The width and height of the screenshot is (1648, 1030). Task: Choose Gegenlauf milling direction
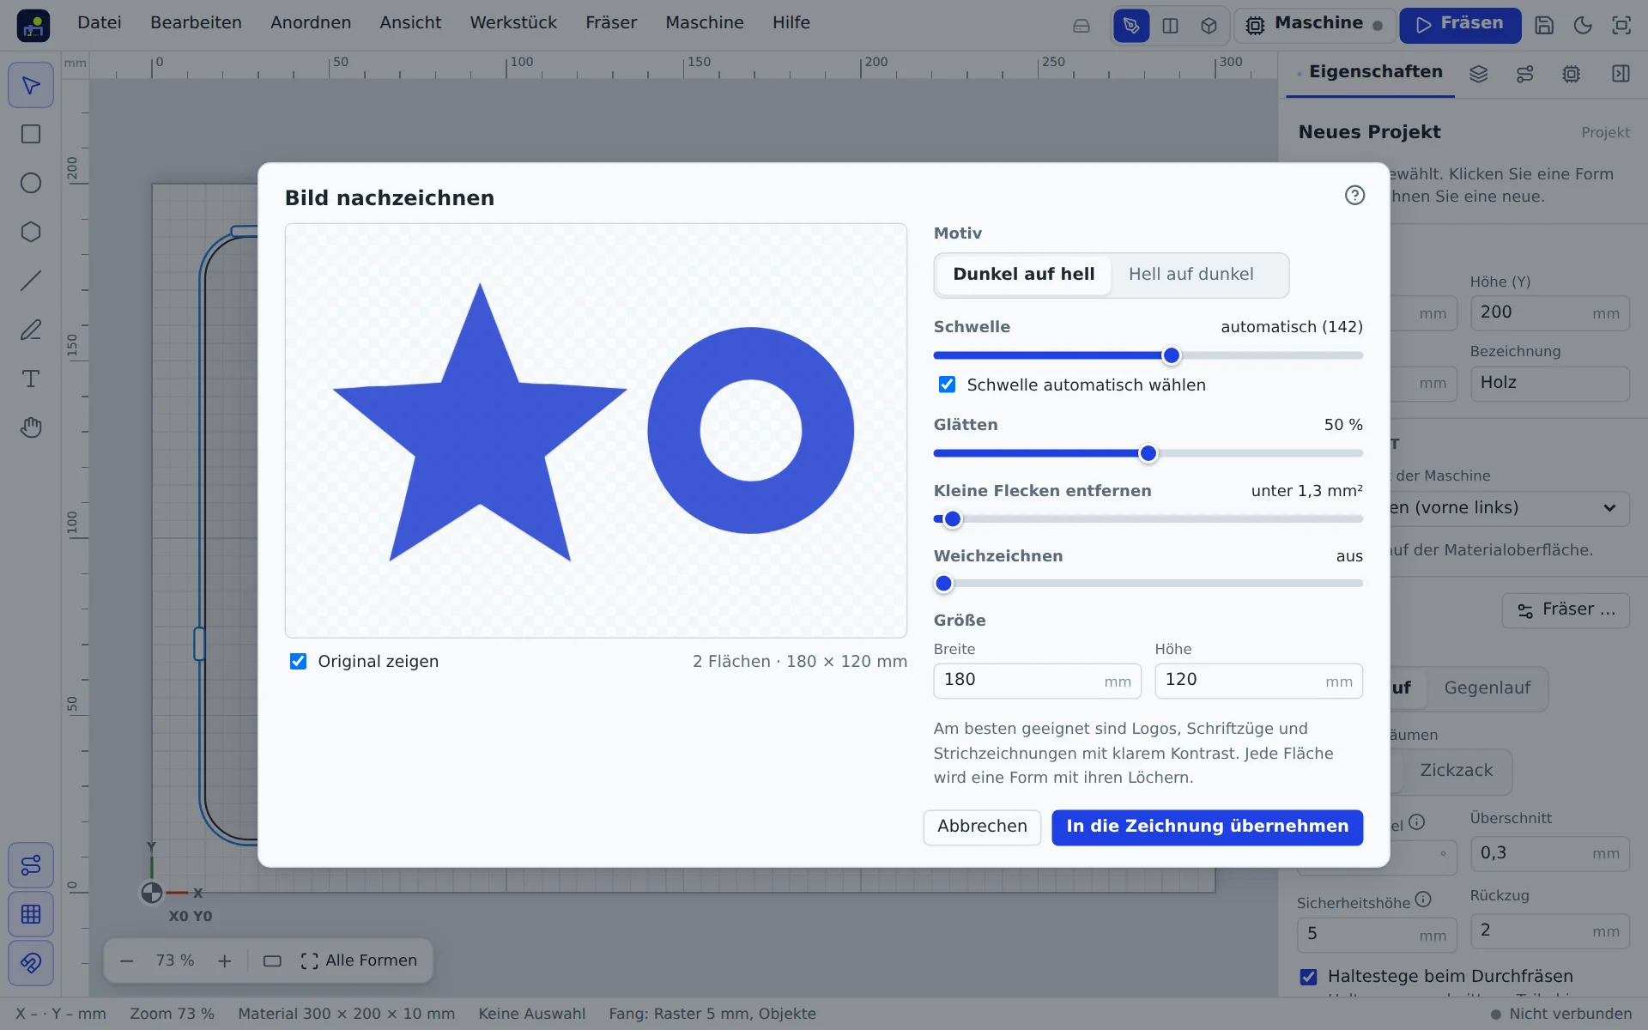click(x=1487, y=688)
